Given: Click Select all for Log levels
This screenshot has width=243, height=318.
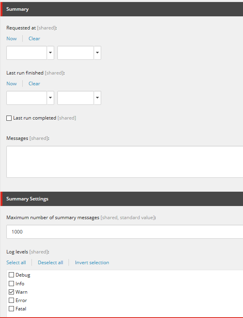Looking at the screenshot, I should coord(16,263).
